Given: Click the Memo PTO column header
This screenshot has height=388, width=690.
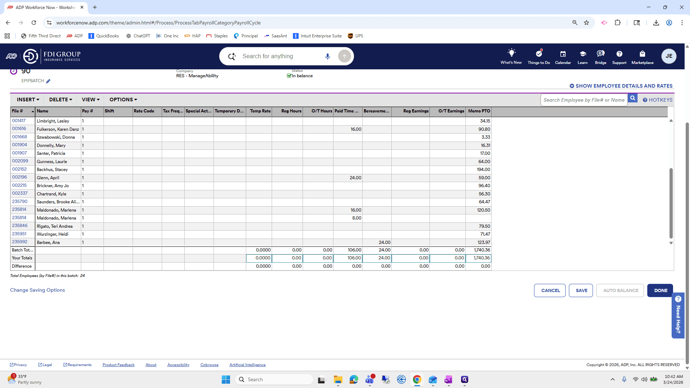Looking at the screenshot, I should pos(478,111).
